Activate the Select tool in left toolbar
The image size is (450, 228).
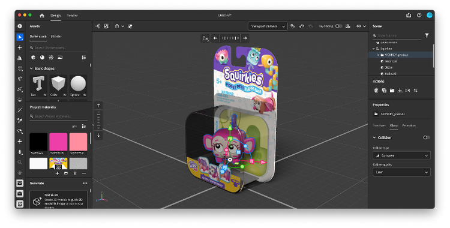(20, 37)
